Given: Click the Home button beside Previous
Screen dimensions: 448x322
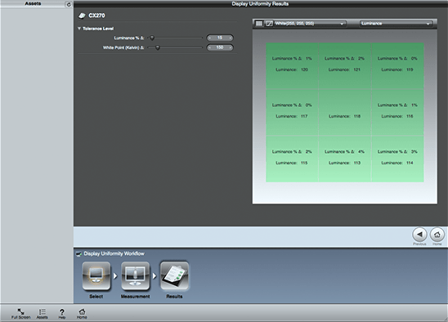Looking at the screenshot, I should (437, 235).
